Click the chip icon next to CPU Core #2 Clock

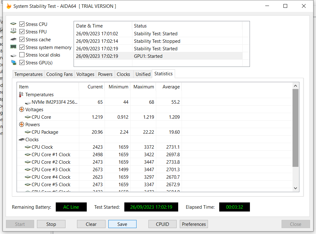[x=28, y=162]
